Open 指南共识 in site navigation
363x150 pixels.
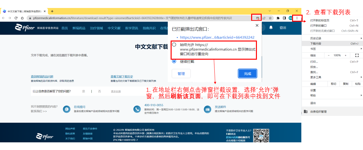[x=149, y=28]
